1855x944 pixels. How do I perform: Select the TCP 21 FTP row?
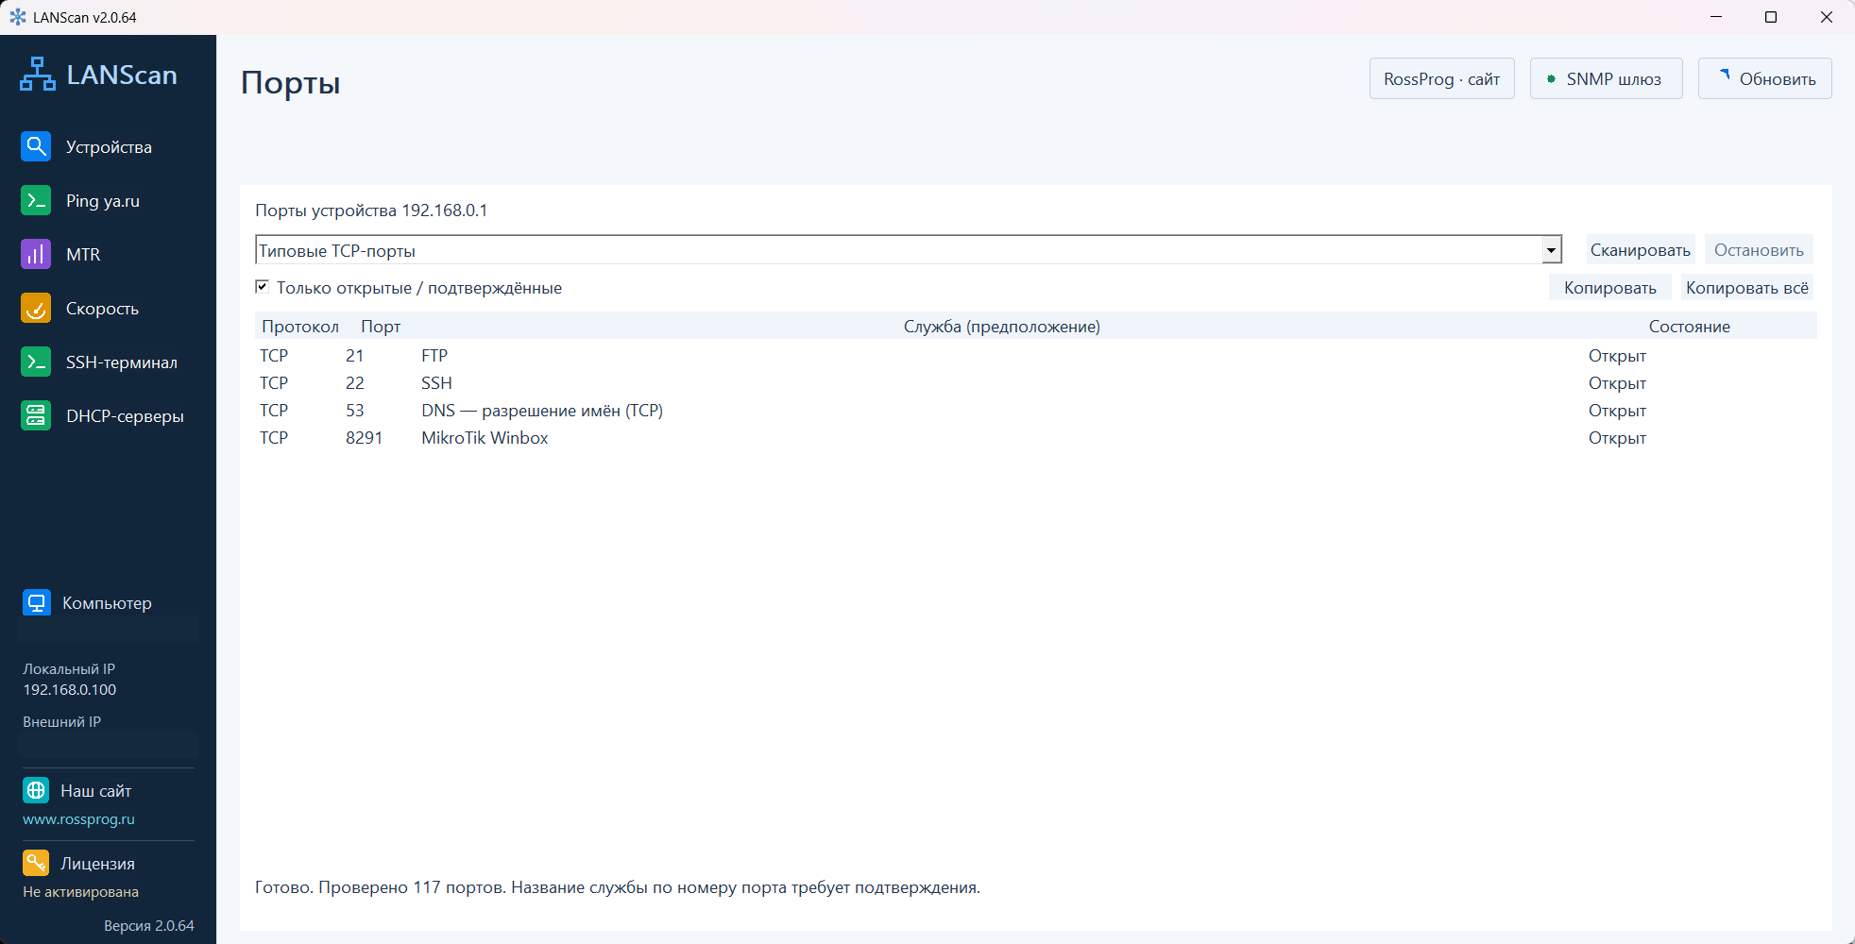[x=1035, y=356]
